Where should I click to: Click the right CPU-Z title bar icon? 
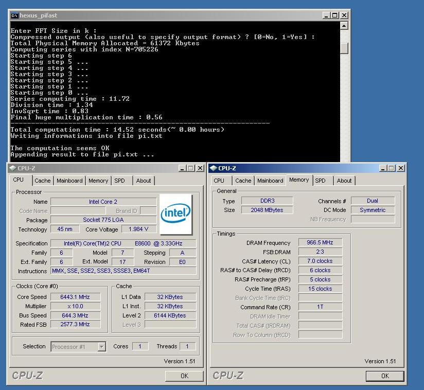(x=214, y=168)
